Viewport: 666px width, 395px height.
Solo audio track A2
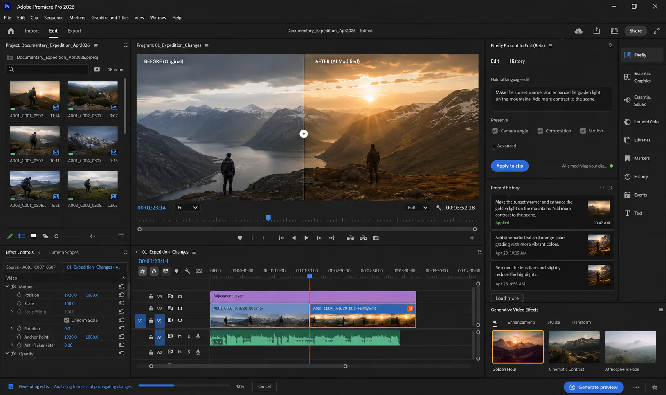pos(189,352)
